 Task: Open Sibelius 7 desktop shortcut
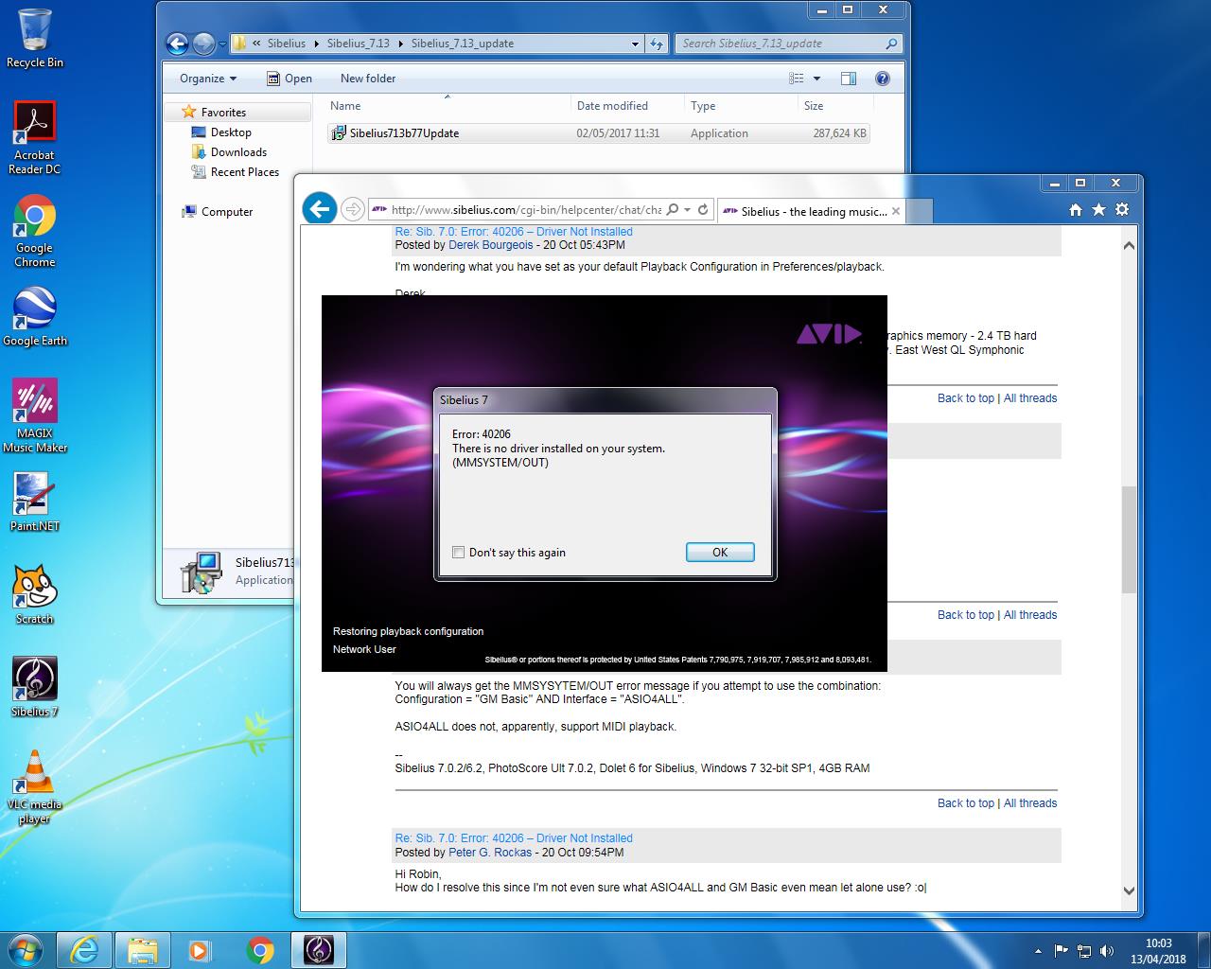(35, 688)
